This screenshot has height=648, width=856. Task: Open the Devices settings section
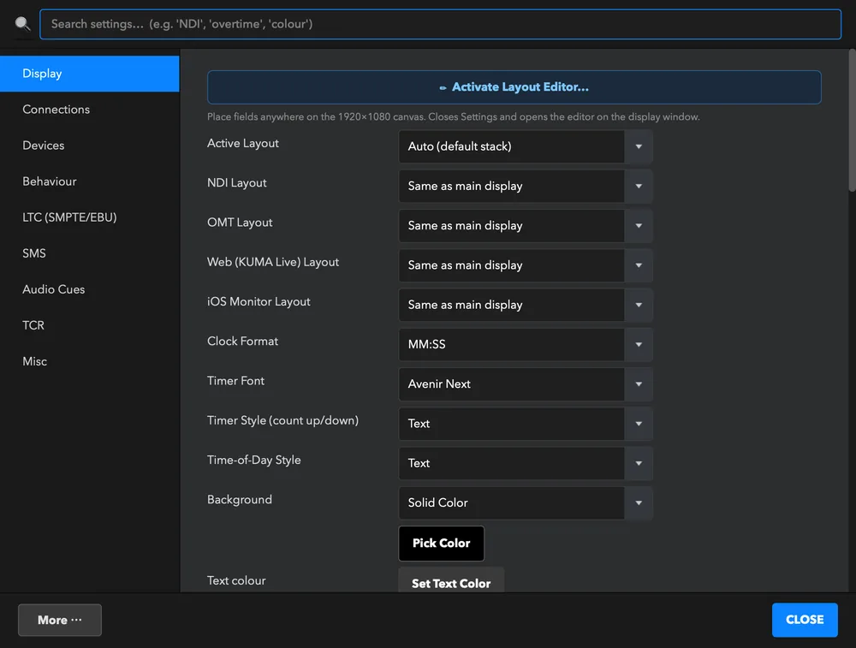[90, 146]
